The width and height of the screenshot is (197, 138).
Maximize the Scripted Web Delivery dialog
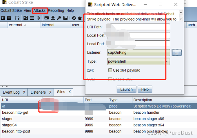pos(160,5)
